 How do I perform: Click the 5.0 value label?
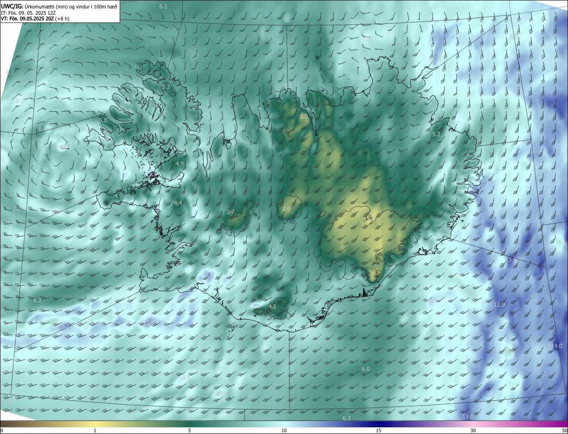[103, 120]
